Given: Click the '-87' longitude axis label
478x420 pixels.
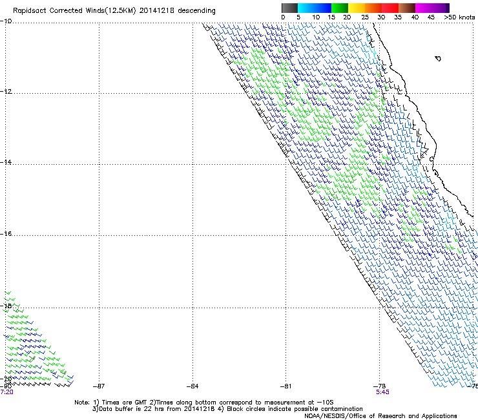Looking at the screenshot, I should 99,386.
